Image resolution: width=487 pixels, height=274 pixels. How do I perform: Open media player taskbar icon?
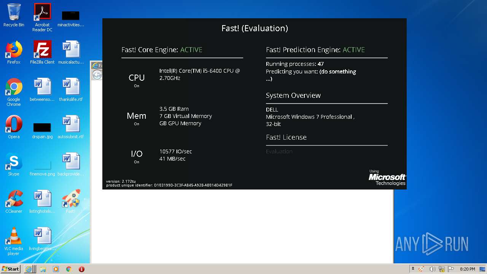[x=56, y=269]
